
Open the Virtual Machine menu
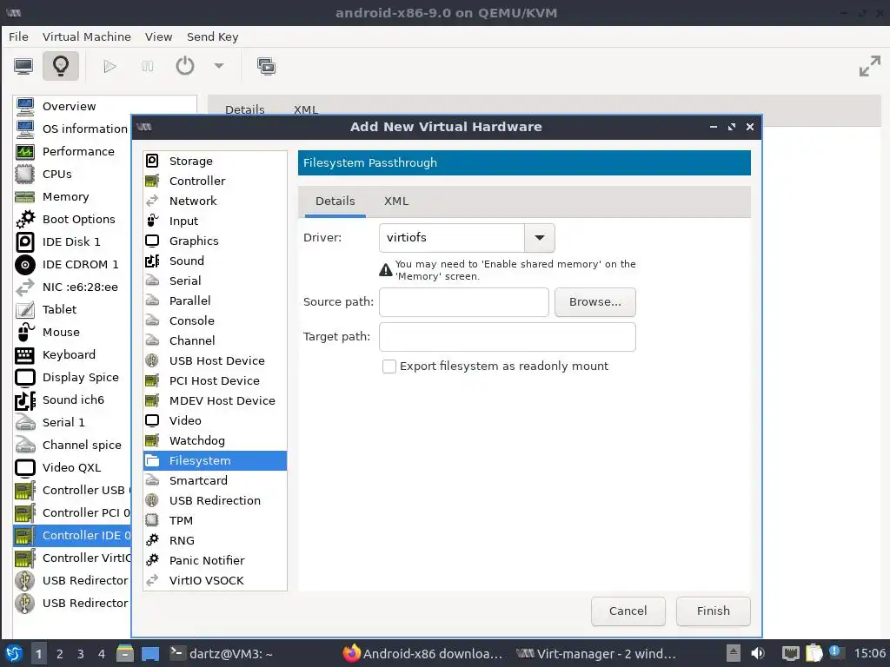coord(86,36)
